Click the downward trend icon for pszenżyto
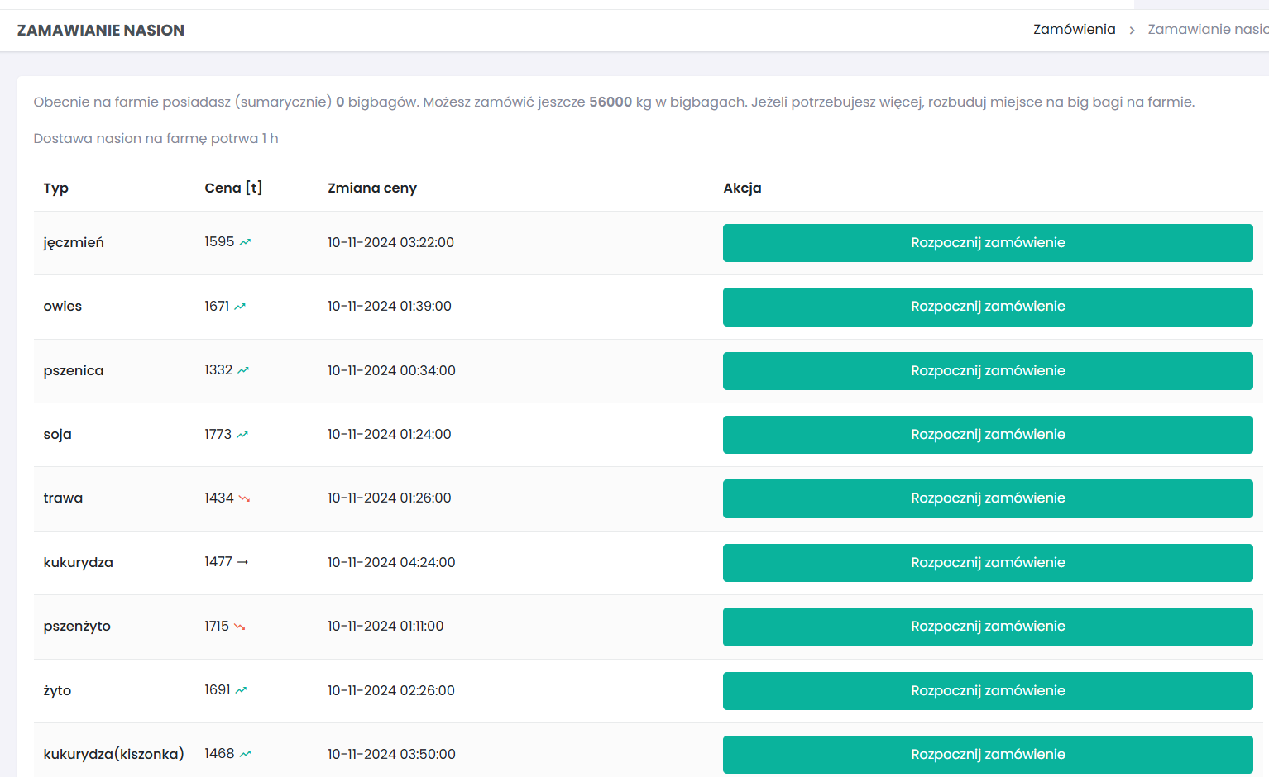This screenshot has width=1269, height=777. (239, 627)
